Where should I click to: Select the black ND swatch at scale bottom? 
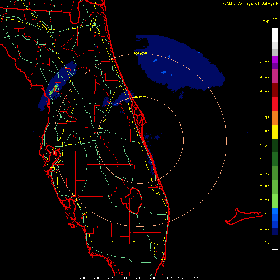click(x=275, y=242)
